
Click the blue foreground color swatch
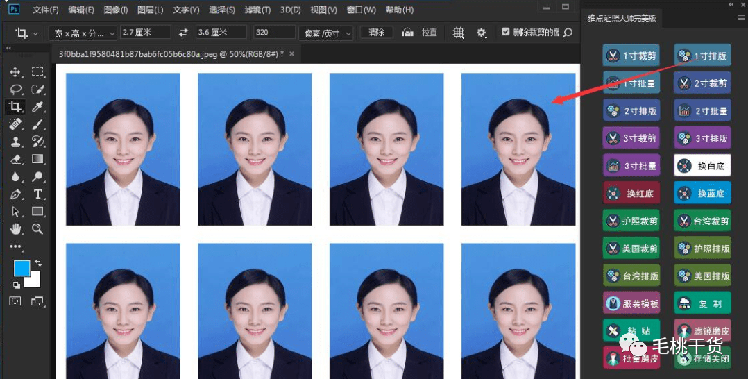[x=22, y=269]
